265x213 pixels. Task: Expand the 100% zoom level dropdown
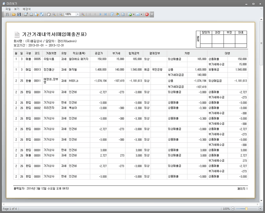coord(78,15)
